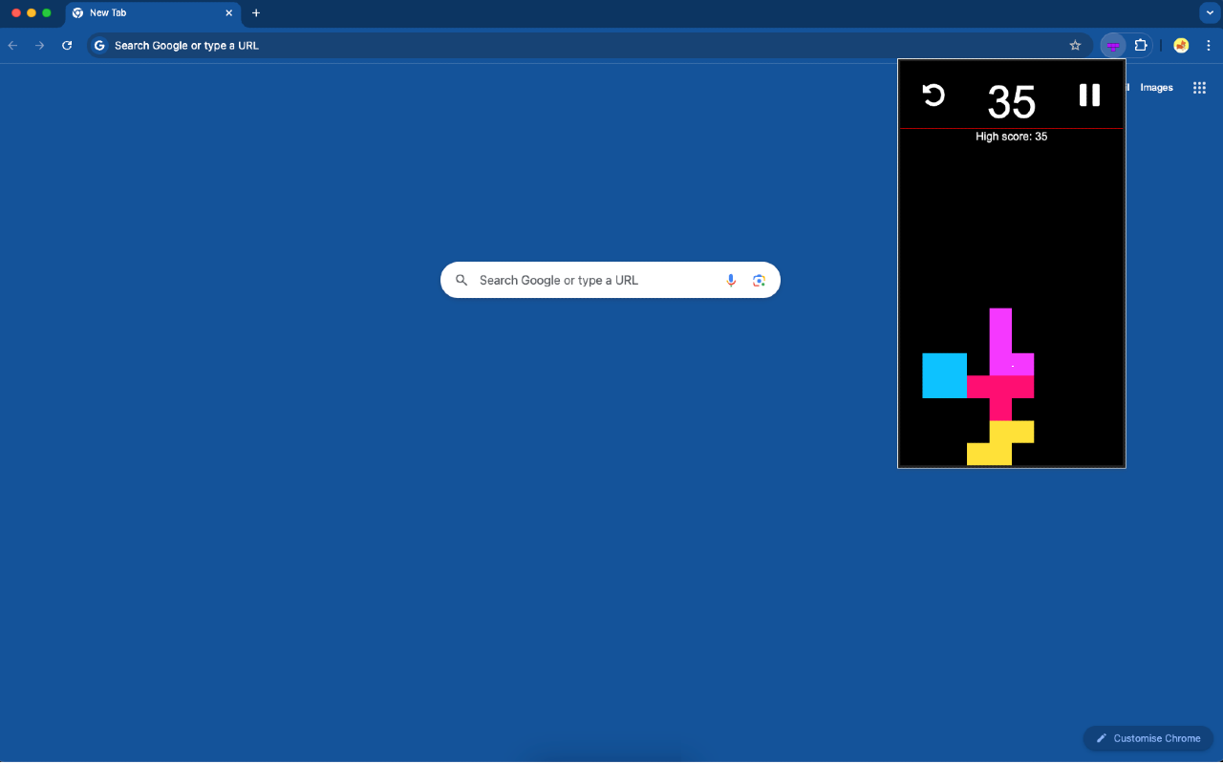Open the Chrome profile avatar
1223x764 pixels.
(1181, 46)
